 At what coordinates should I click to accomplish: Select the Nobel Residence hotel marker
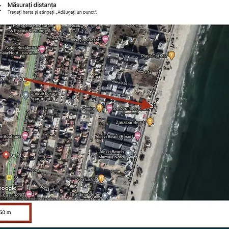coord(42,49)
